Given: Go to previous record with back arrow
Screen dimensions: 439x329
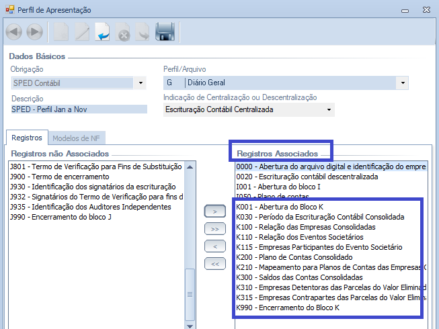Looking at the screenshot, I should pyautogui.click(x=13, y=32).
